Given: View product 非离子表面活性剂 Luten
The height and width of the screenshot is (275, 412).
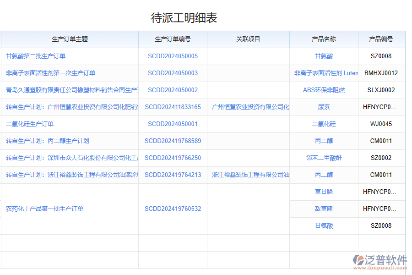Looking at the screenshot, I should [324, 73].
